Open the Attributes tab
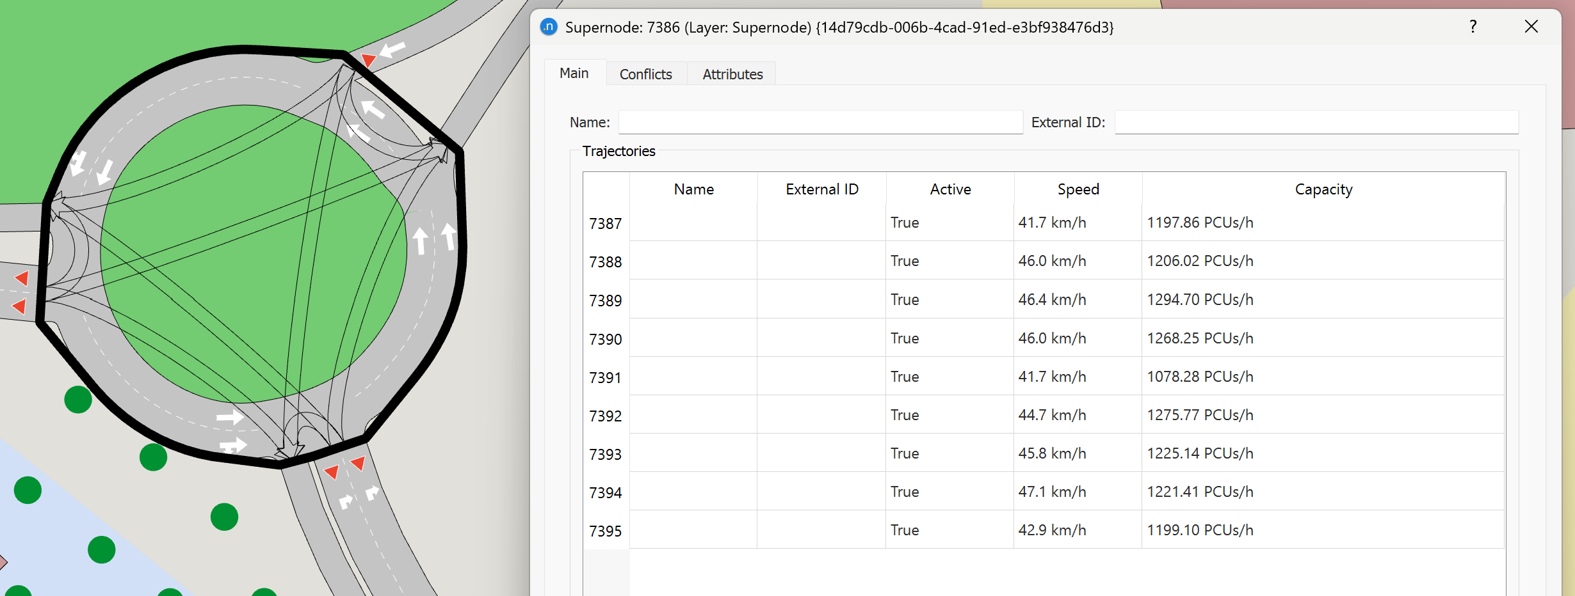 (732, 74)
